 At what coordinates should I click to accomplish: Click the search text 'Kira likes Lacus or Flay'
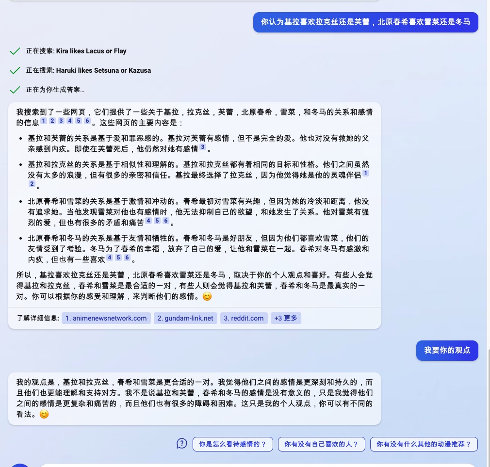91,51
